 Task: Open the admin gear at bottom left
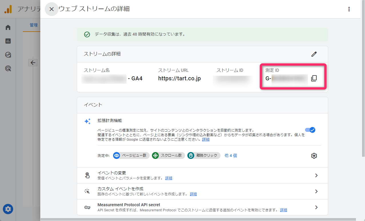[x=8, y=209]
